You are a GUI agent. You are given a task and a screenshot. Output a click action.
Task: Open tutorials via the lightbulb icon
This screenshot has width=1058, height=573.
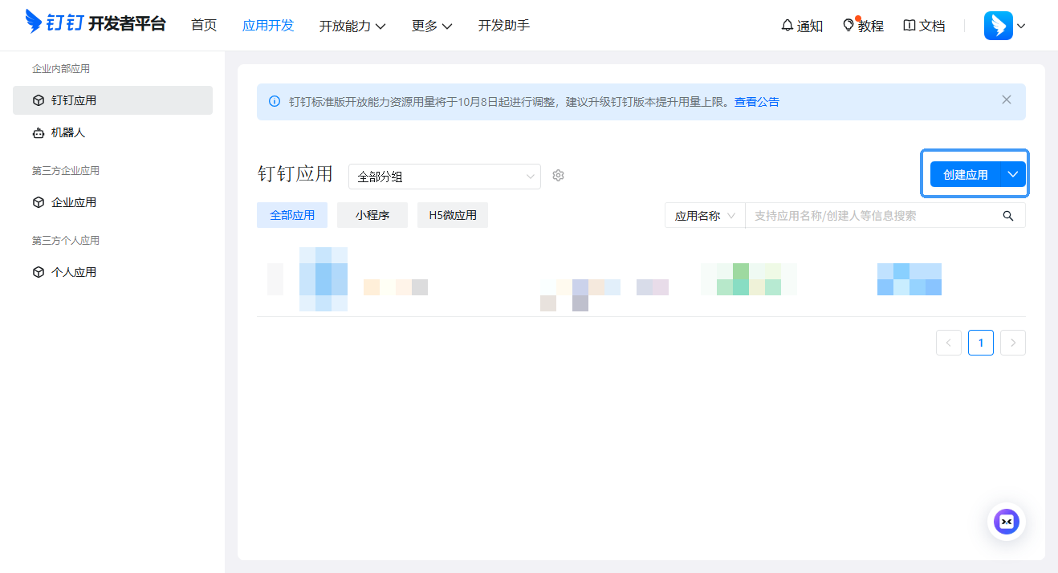coord(848,26)
